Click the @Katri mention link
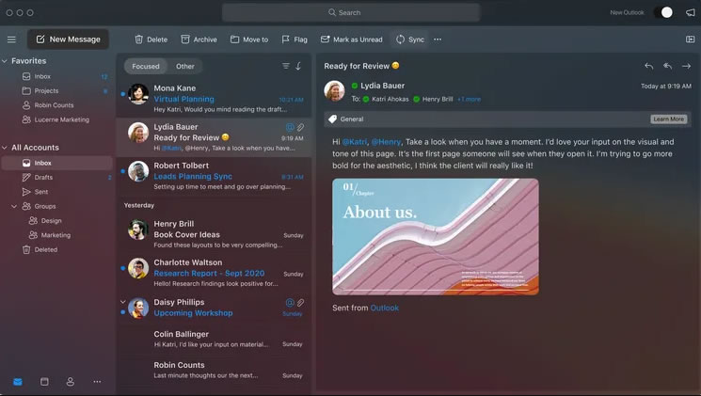 coord(355,142)
